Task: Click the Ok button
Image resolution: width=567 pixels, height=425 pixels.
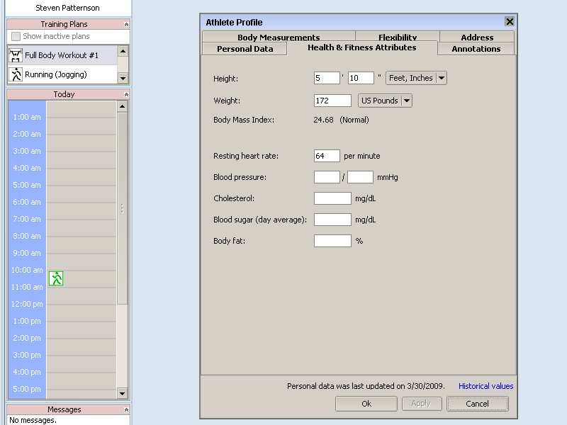Action: pos(366,404)
